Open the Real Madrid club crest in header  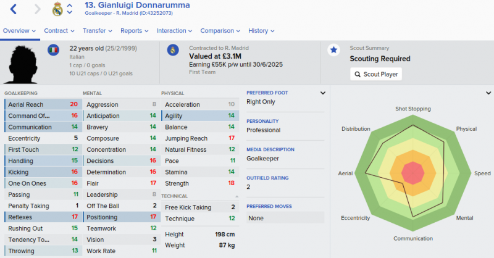(x=57, y=9)
